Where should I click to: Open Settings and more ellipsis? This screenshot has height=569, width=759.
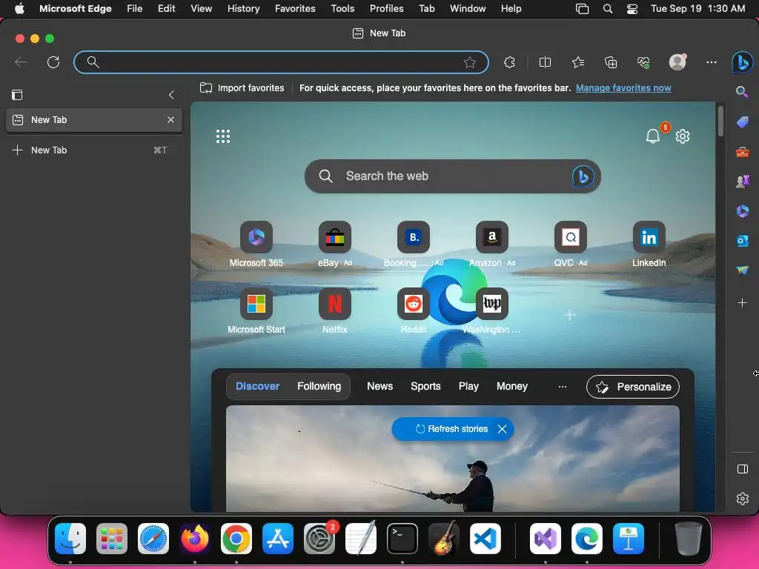711,62
